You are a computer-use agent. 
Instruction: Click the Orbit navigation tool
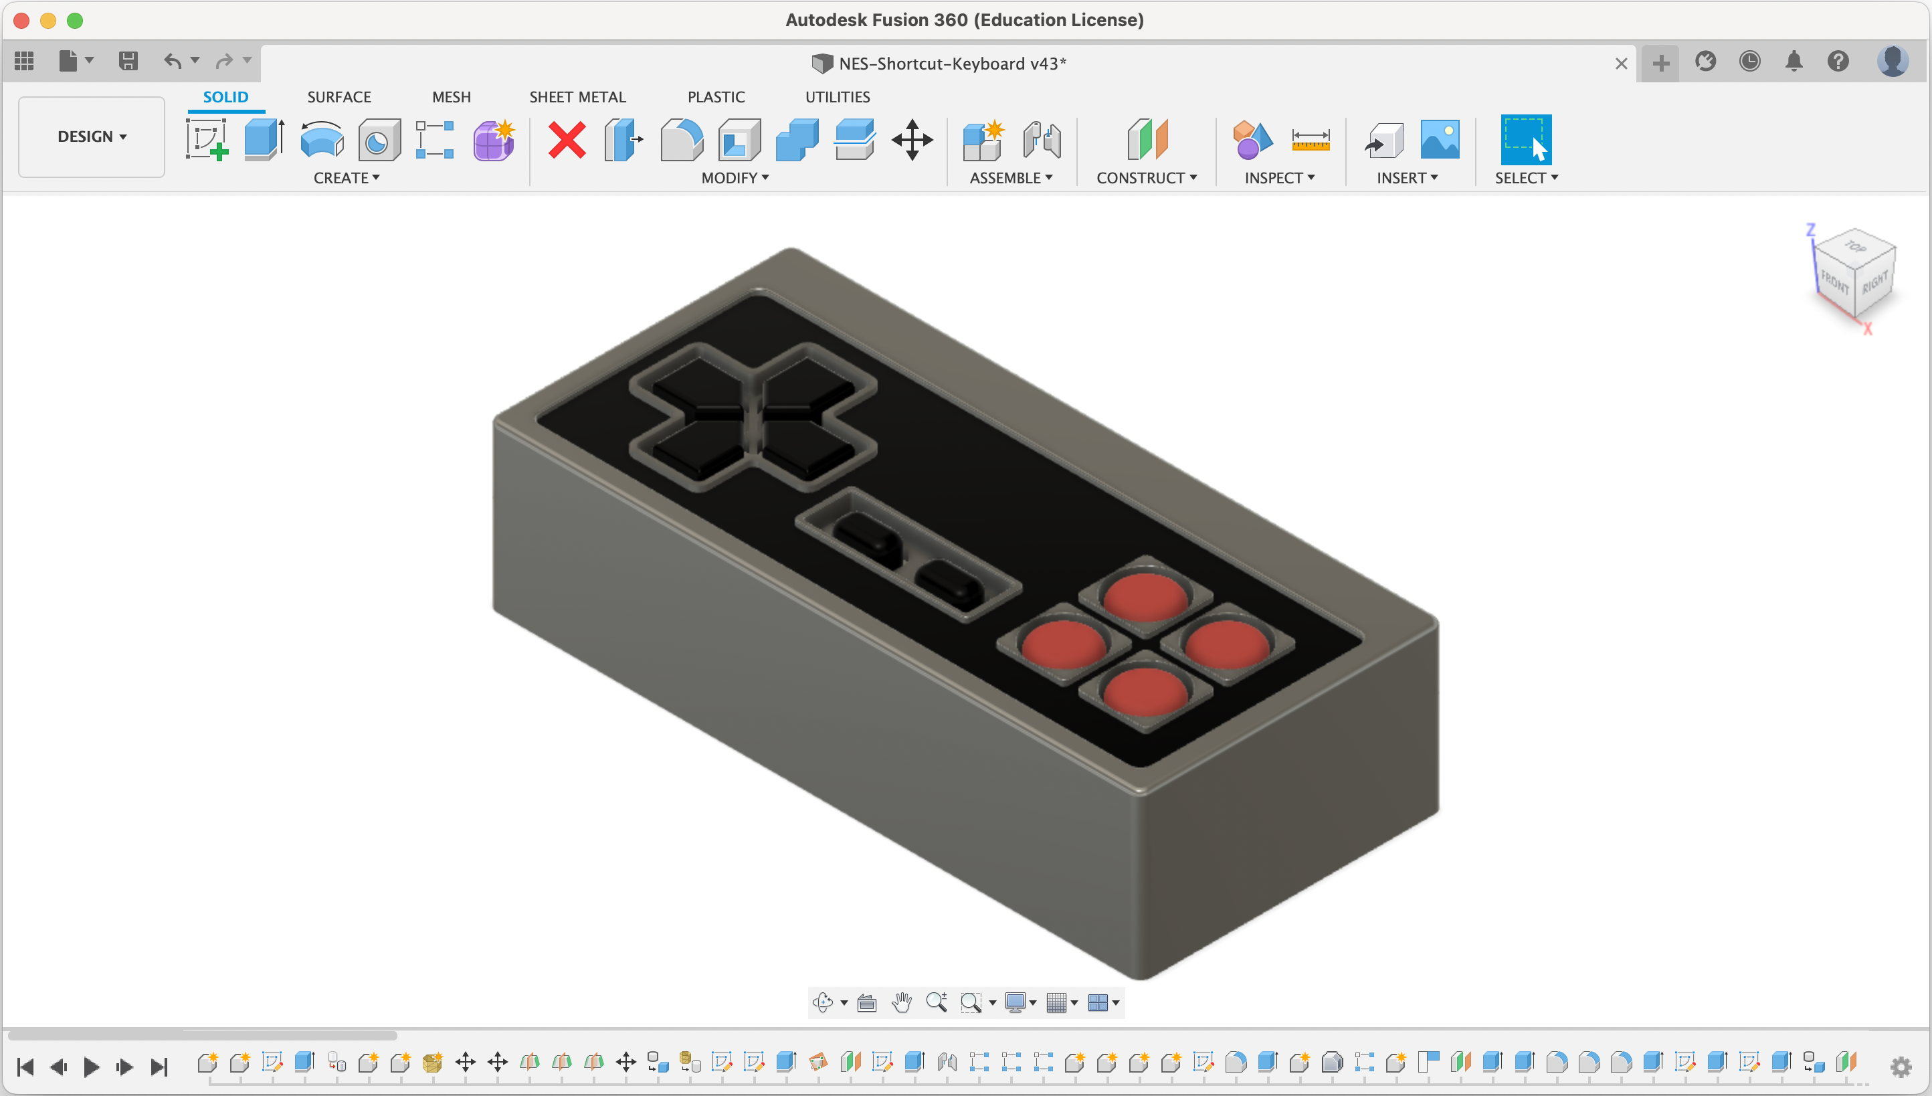coord(823,1002)
